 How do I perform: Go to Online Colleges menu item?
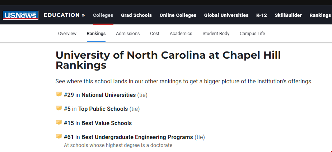pos(178,15)
